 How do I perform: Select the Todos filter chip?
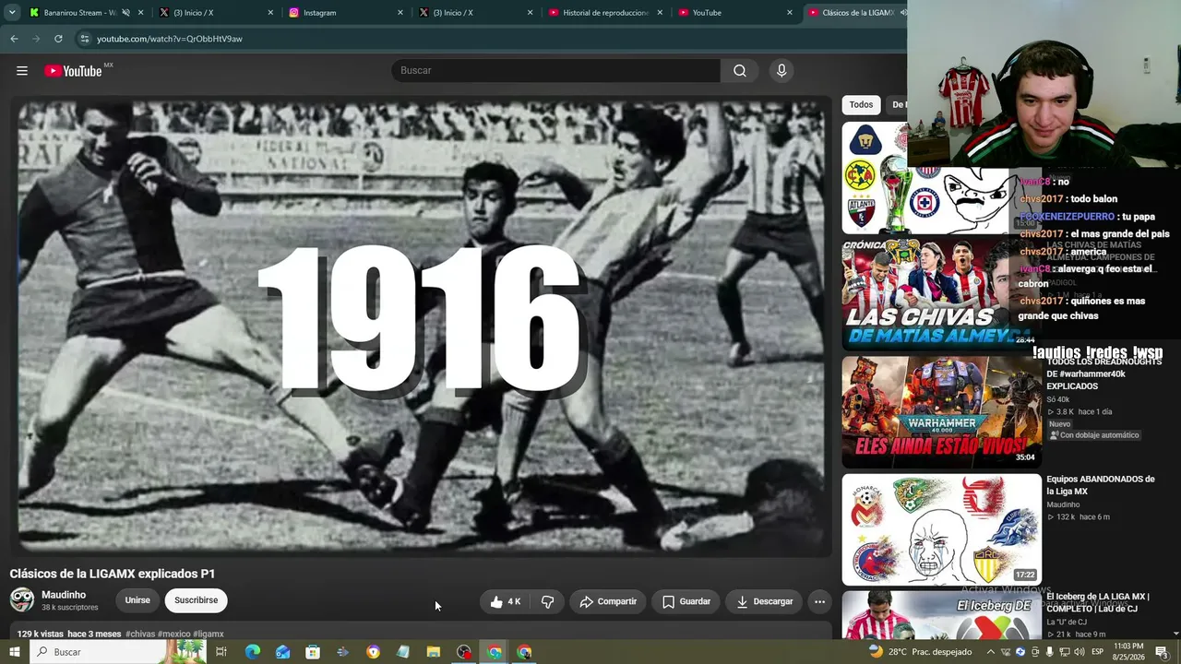[861, 105]
